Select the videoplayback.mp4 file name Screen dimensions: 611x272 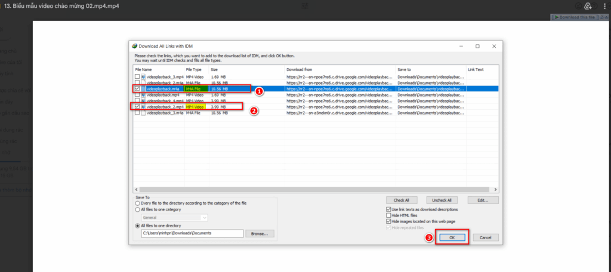click(x=163, y=95)
